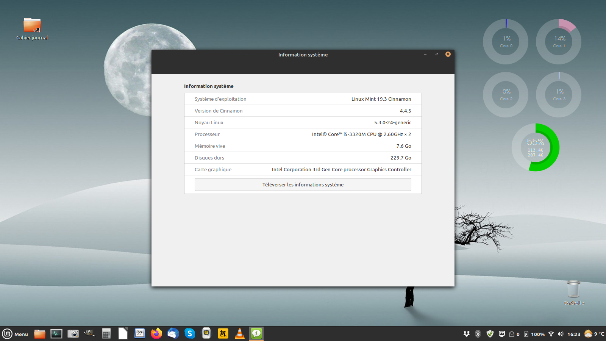Open the Linux Mint Menu button

(x=16, y=334)
